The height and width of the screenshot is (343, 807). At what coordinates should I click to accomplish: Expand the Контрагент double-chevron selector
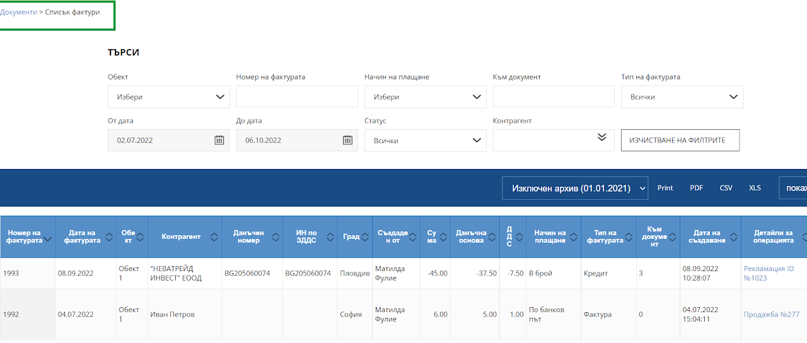(x=601, y=137)
